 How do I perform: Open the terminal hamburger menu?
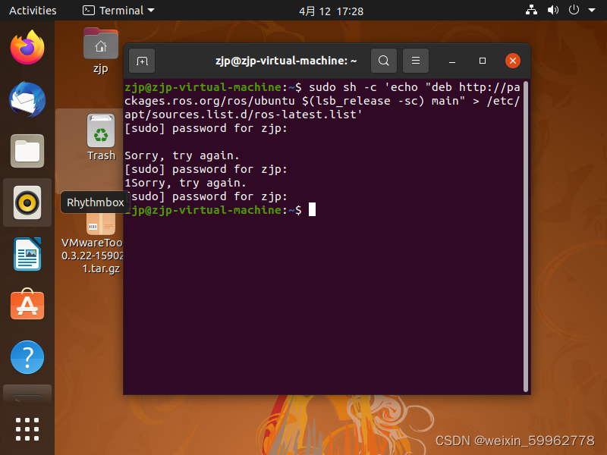click(416, 61)
